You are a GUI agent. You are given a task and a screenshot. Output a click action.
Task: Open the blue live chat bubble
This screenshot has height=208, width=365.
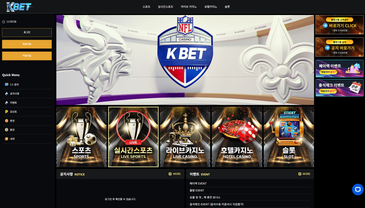tap(358, 190)
